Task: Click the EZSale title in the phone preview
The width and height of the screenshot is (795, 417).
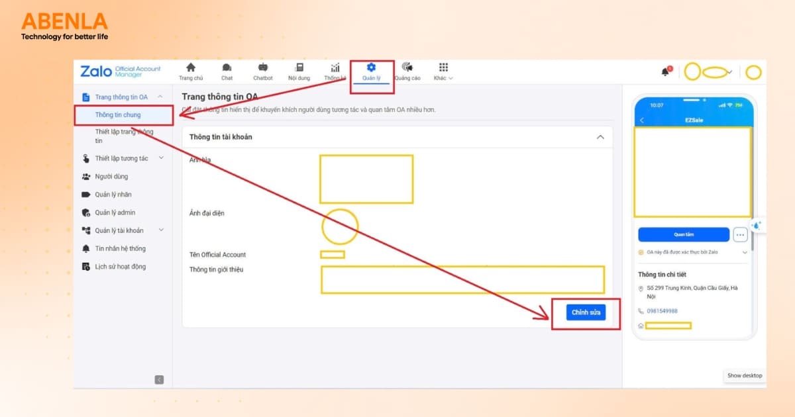Action: coord(694,120)
